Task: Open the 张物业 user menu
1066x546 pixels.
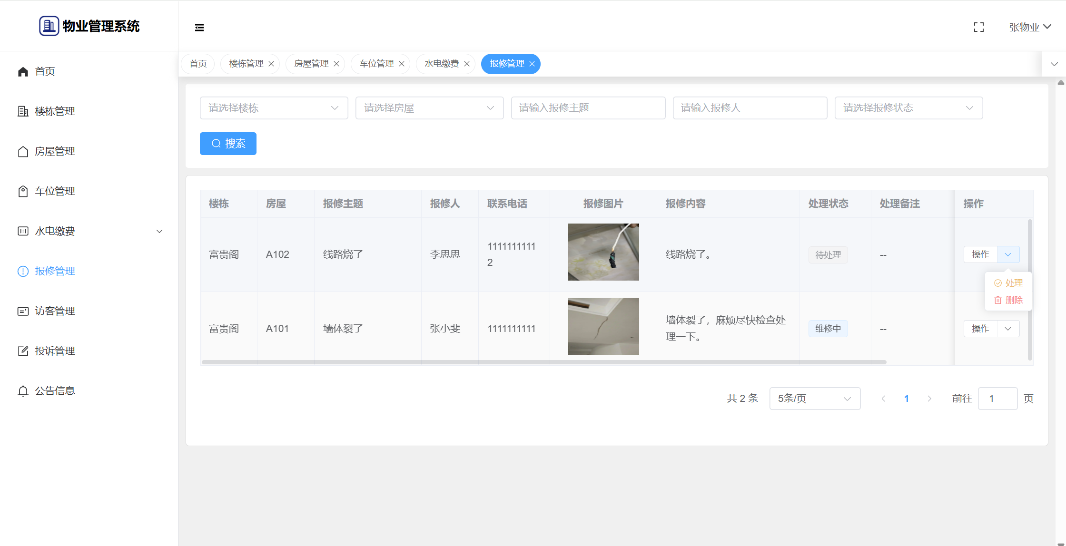Action: click(x=1030, y=27)
